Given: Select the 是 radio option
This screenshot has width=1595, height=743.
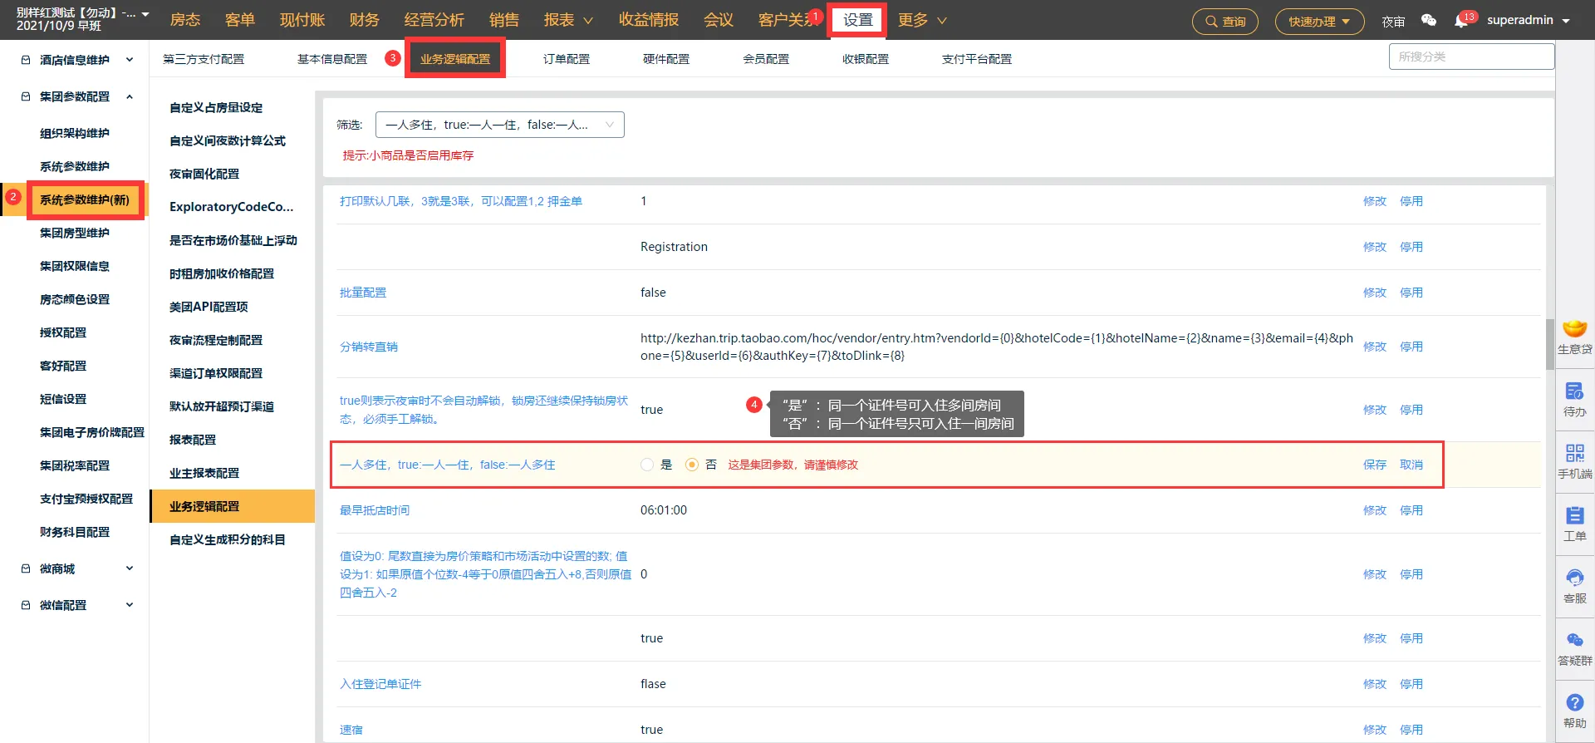Looking at the screenshot, I should point(647,465).
